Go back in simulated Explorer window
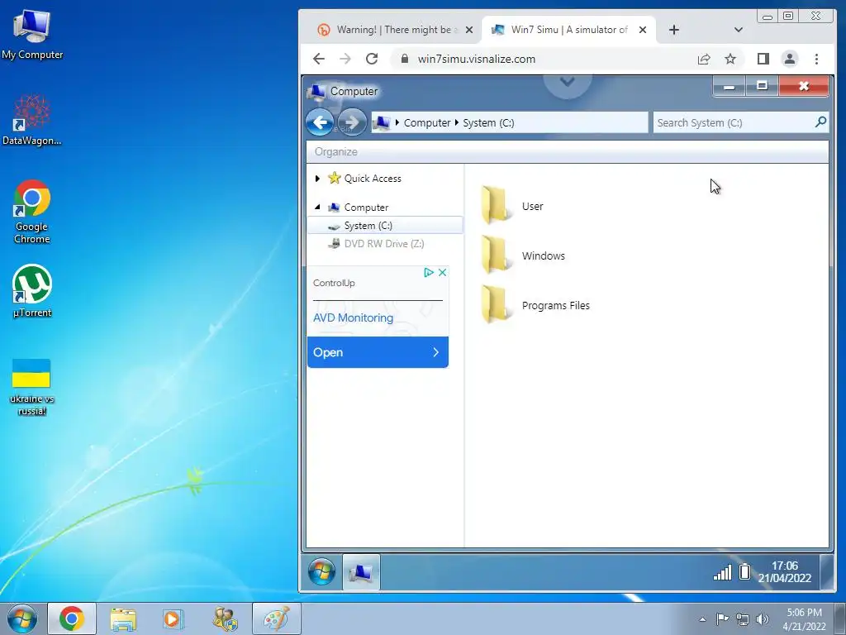 (x=320, y=122)
